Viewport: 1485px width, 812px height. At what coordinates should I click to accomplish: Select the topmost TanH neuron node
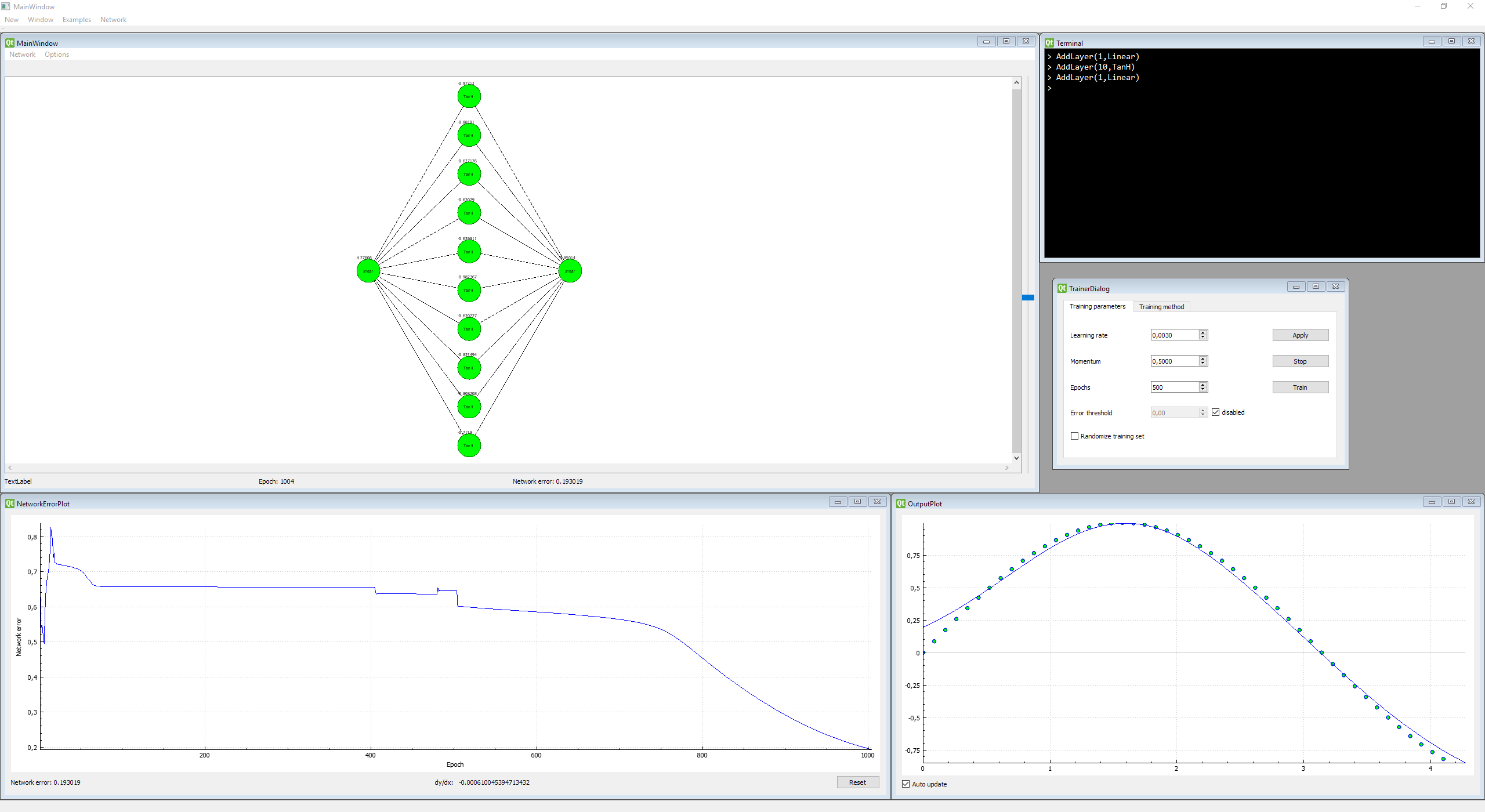point(469,96)
